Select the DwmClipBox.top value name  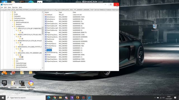tap(52, 30)
